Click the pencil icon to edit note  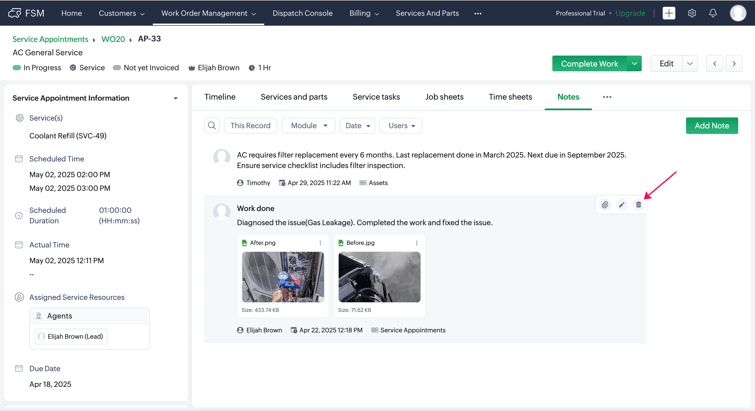[x=622, y=205]
